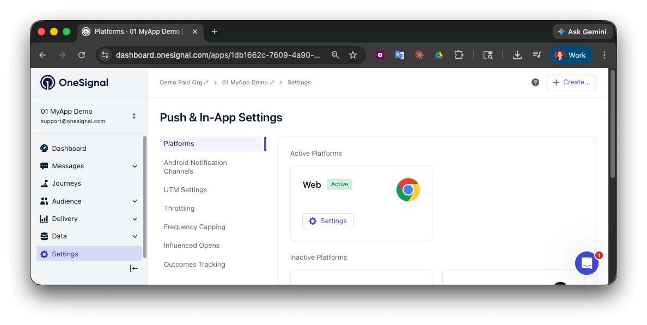This screenshot has height=325, width=647.
Task: Click the Audience people icon
Action: [45, 201]
